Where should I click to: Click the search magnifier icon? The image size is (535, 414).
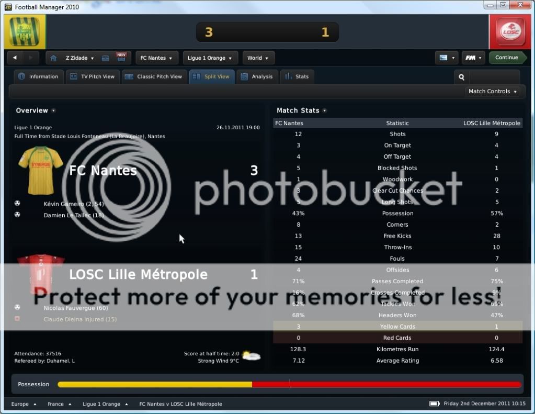click(x=462, y=77)
